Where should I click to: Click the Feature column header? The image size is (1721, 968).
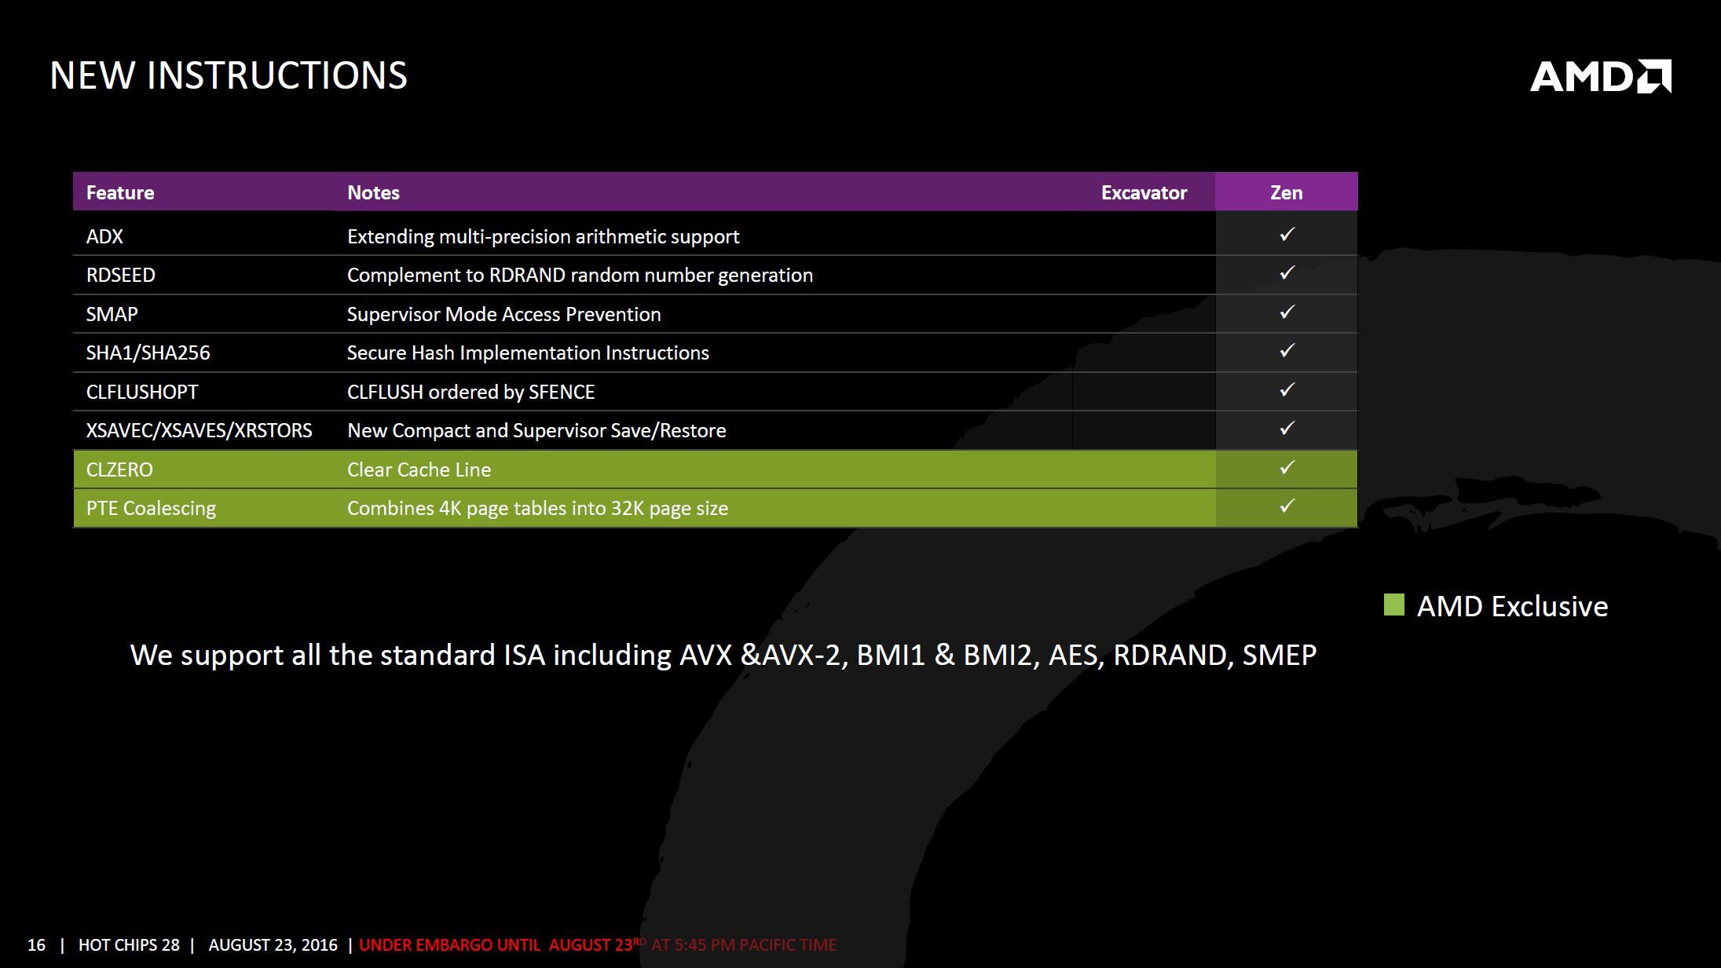[x=120, y=192]
